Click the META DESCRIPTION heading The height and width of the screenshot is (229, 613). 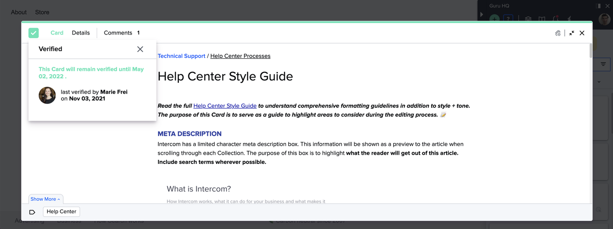point(190,134)
